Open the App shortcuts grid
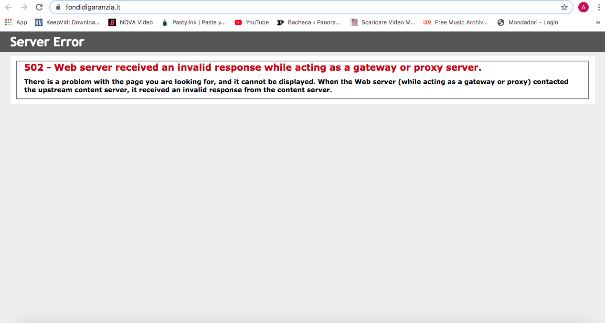 [16, 22]
